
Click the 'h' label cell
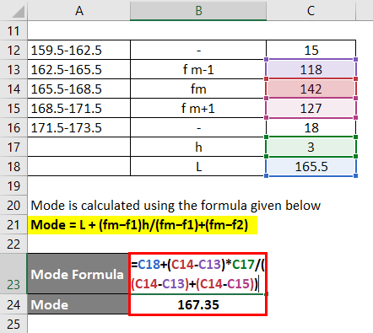(x=198, y=147)
